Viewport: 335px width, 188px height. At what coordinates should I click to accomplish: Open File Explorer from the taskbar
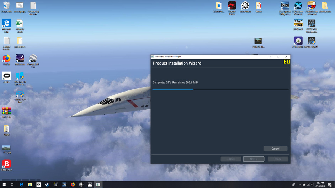tap(30, 184)
